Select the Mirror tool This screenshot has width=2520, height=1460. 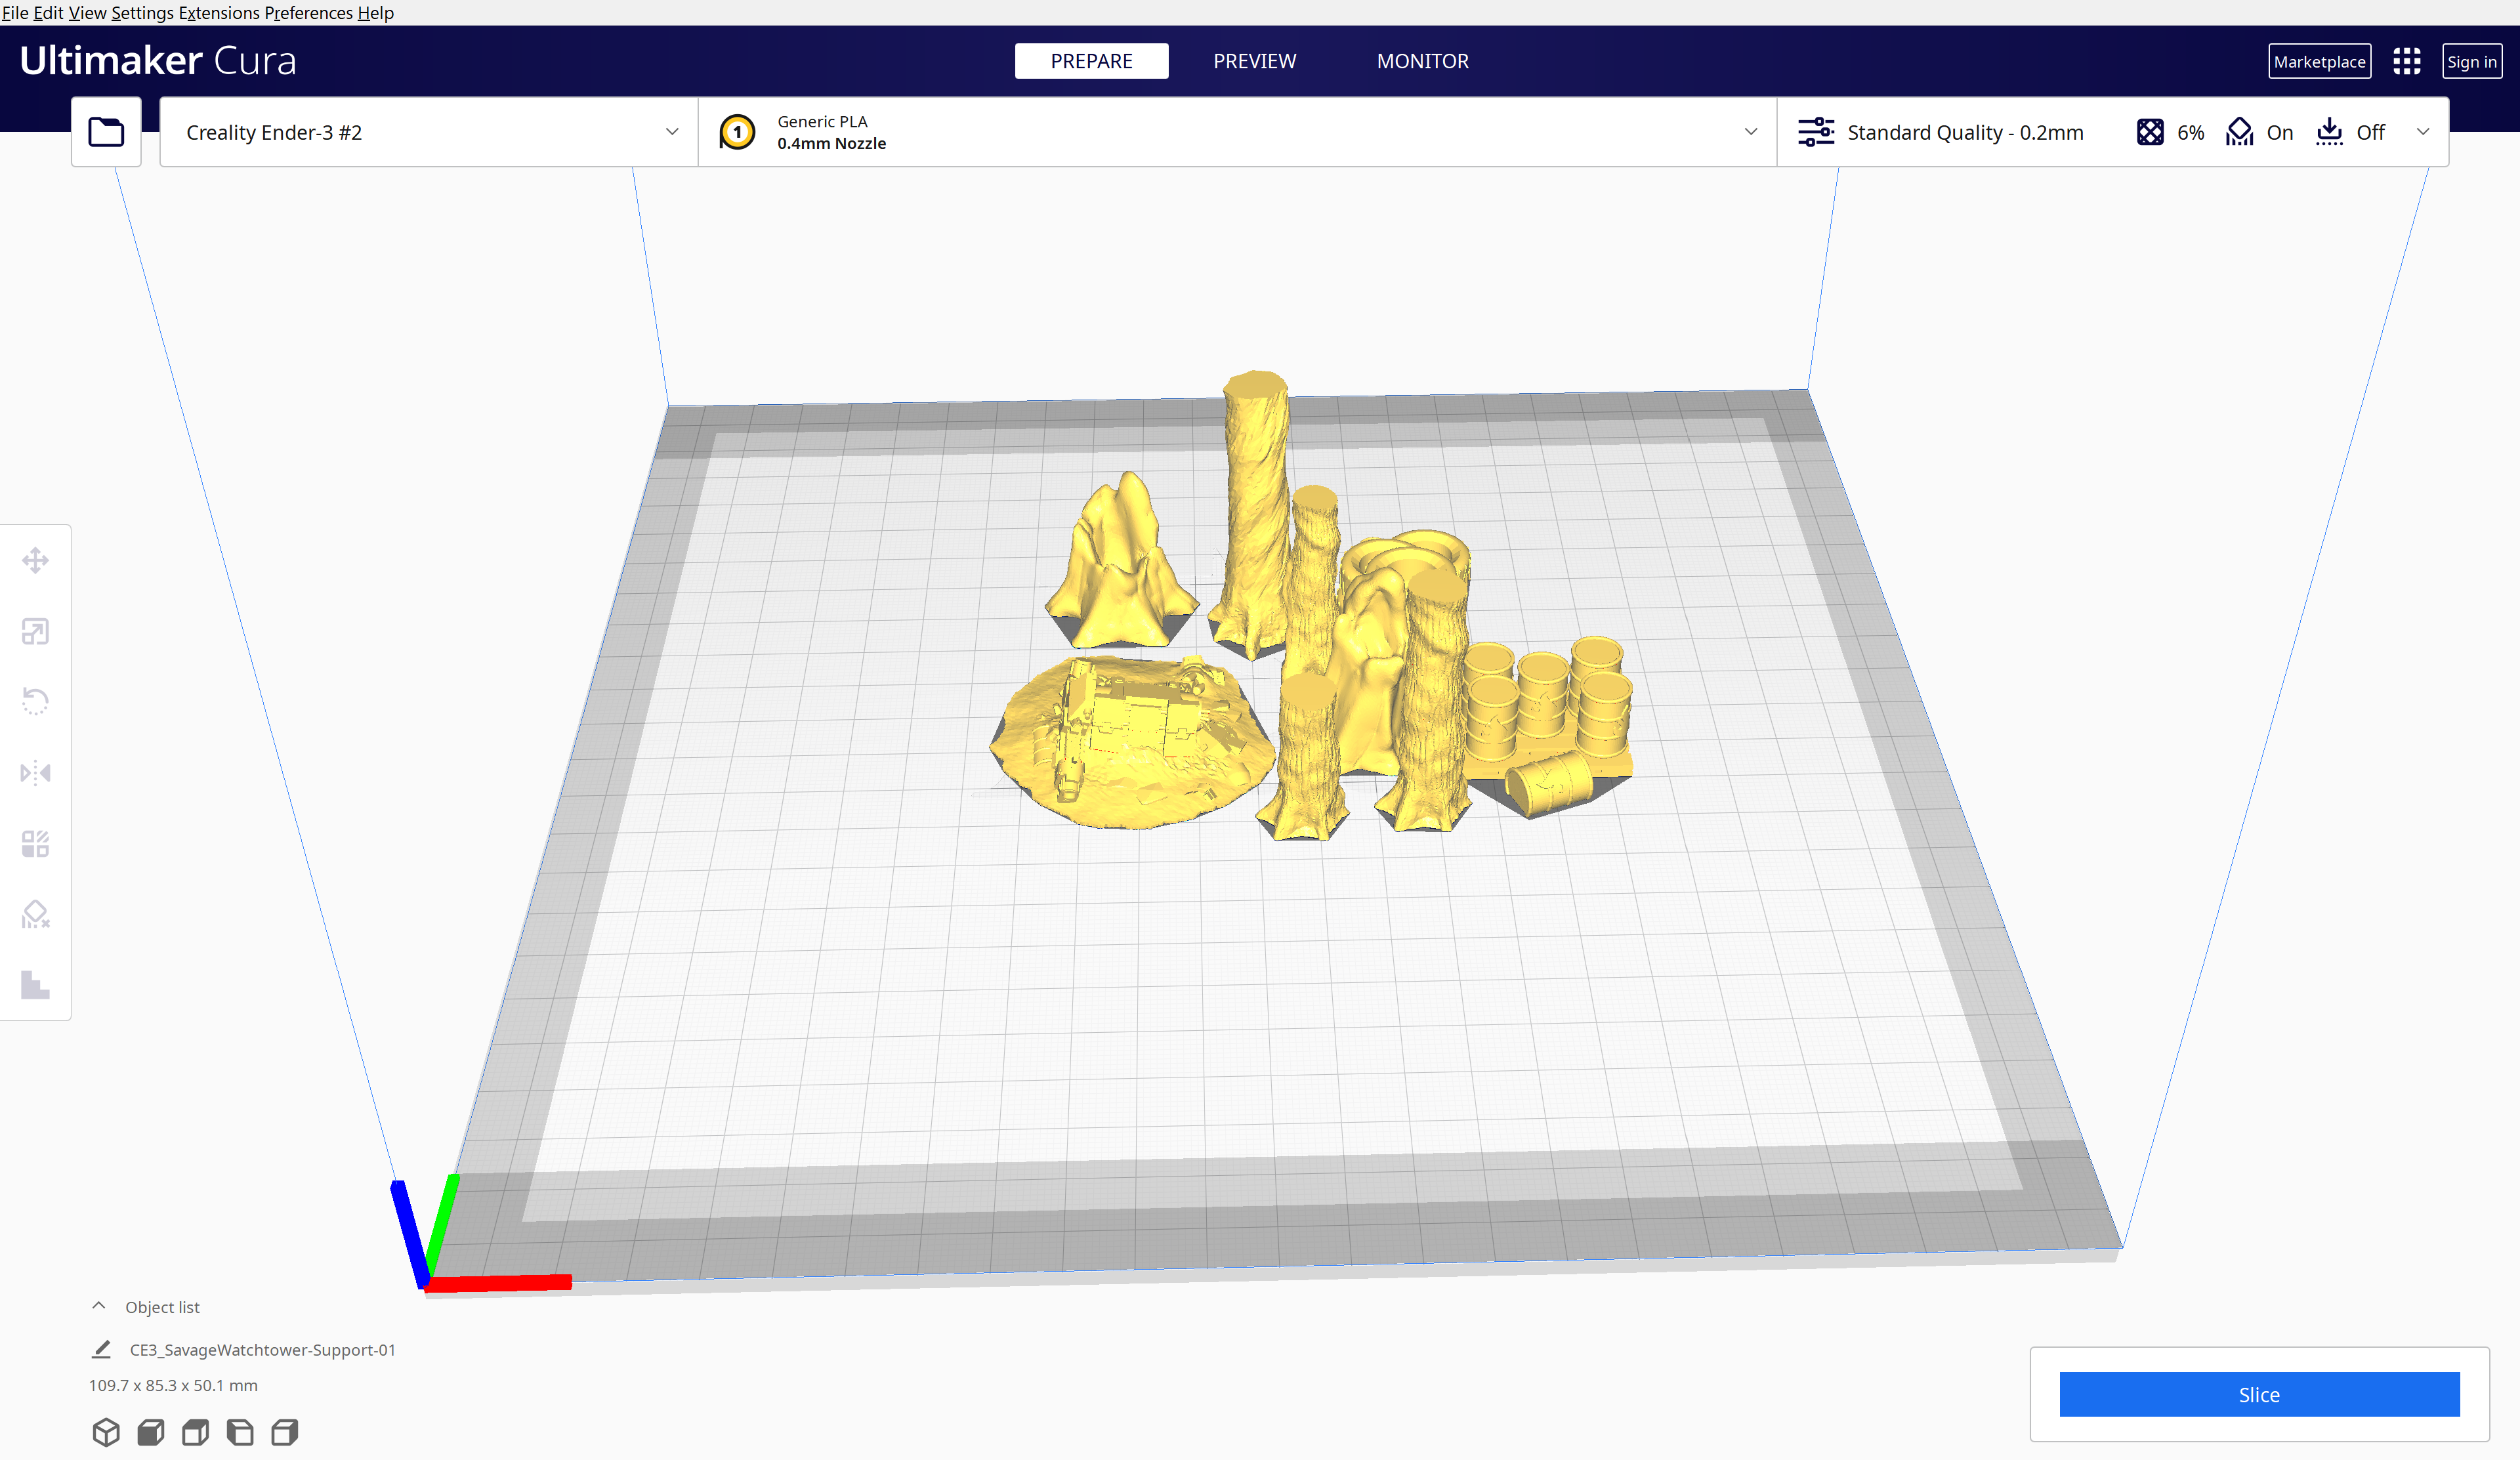tap(35, 772)
